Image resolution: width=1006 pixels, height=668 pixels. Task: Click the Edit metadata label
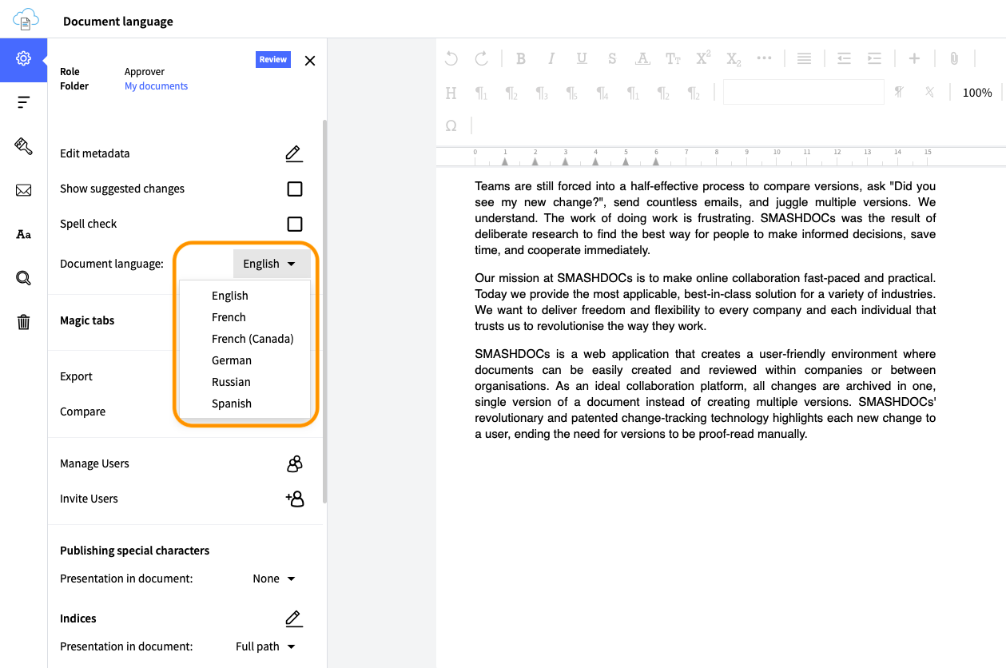click(x=94, y=153)
